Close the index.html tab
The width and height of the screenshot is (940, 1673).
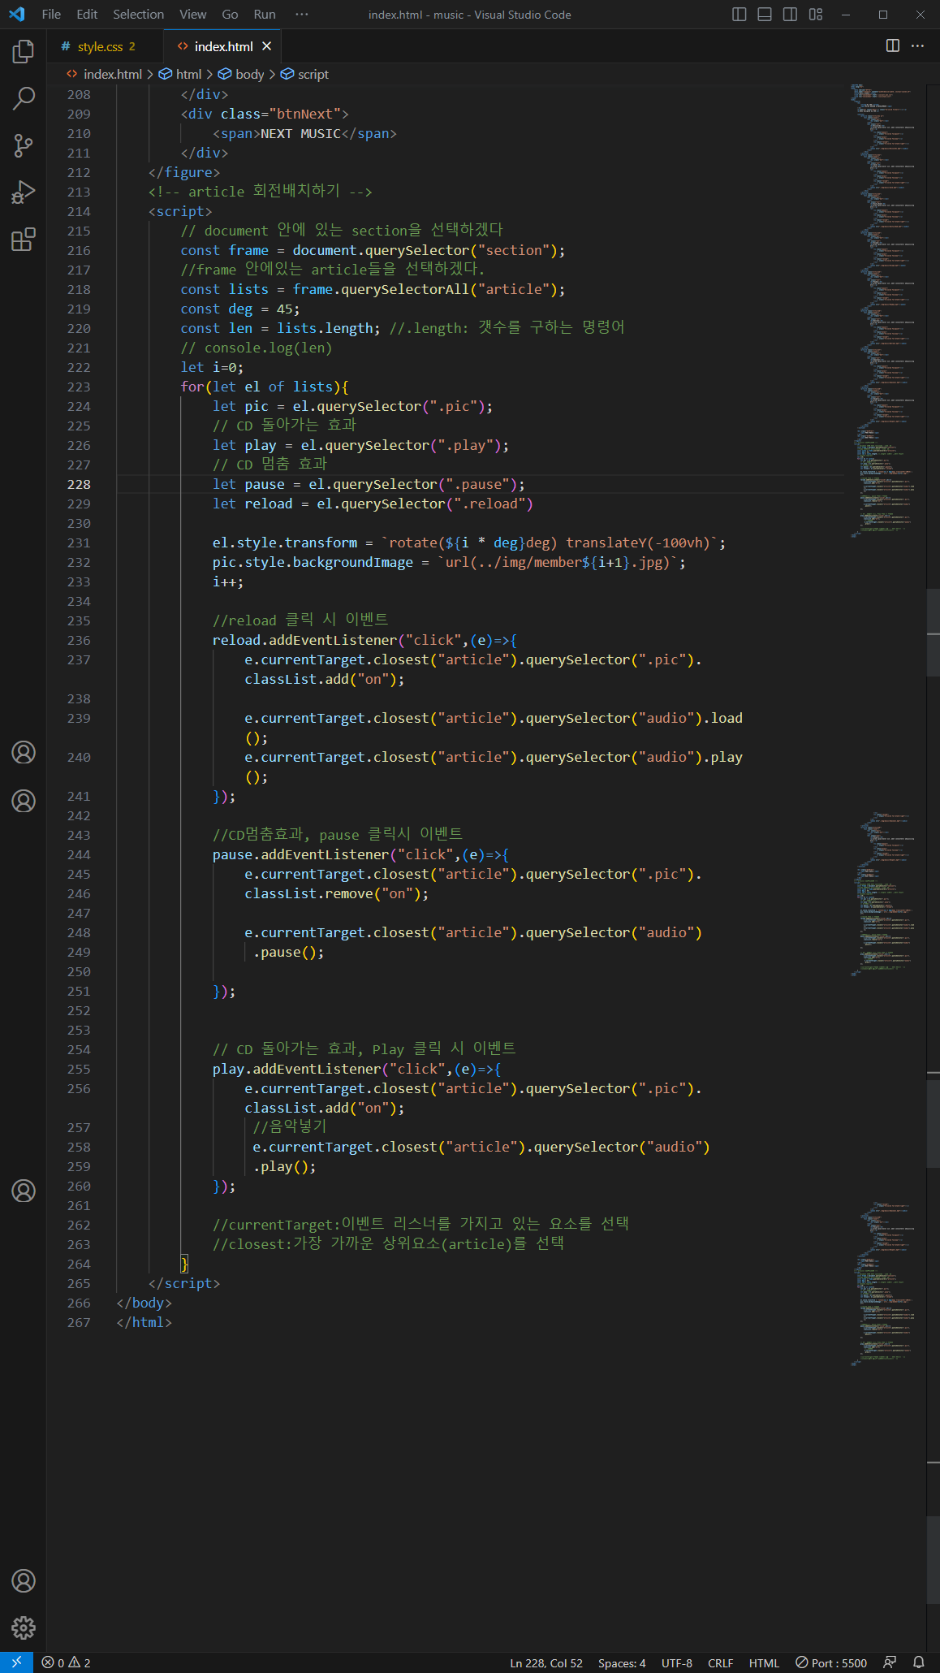coord(266,46)
